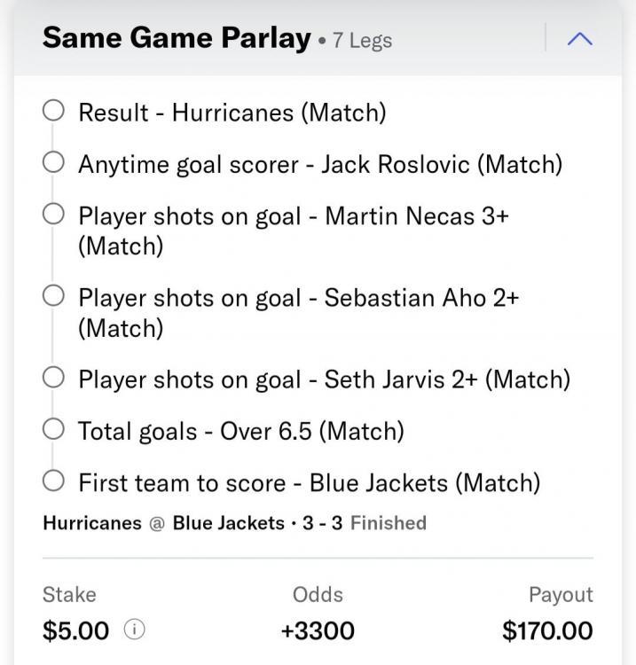The height and width of the screenshot is (665, 636).
Task: Tap the +3300 odds value
Action: (x=318, y=630)
